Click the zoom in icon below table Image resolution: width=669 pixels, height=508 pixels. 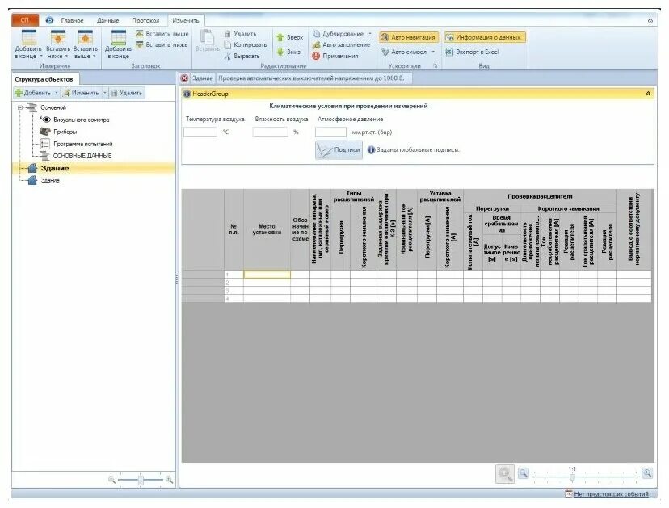(647, 473)
